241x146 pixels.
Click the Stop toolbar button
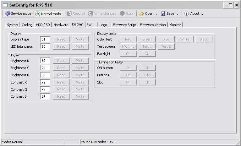coord(126,14)
